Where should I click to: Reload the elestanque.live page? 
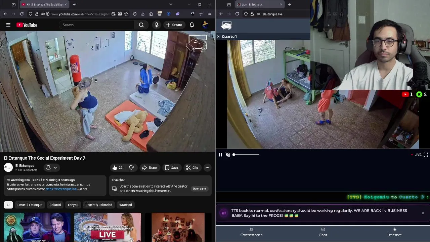237,14
